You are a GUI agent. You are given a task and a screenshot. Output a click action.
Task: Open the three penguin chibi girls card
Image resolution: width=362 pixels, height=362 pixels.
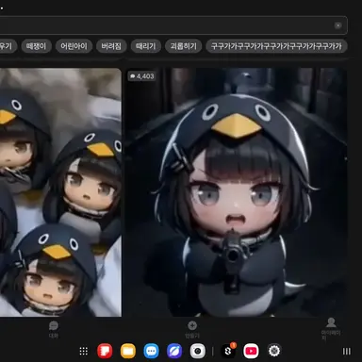coord(60,192)
